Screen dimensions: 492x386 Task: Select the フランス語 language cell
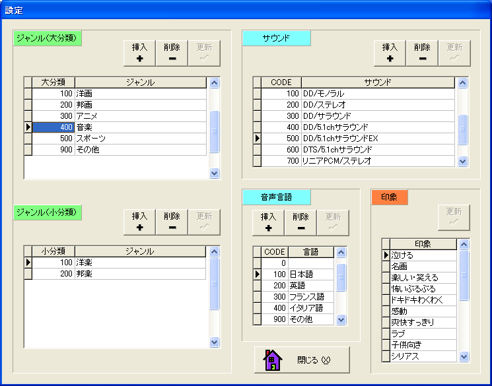311,297
